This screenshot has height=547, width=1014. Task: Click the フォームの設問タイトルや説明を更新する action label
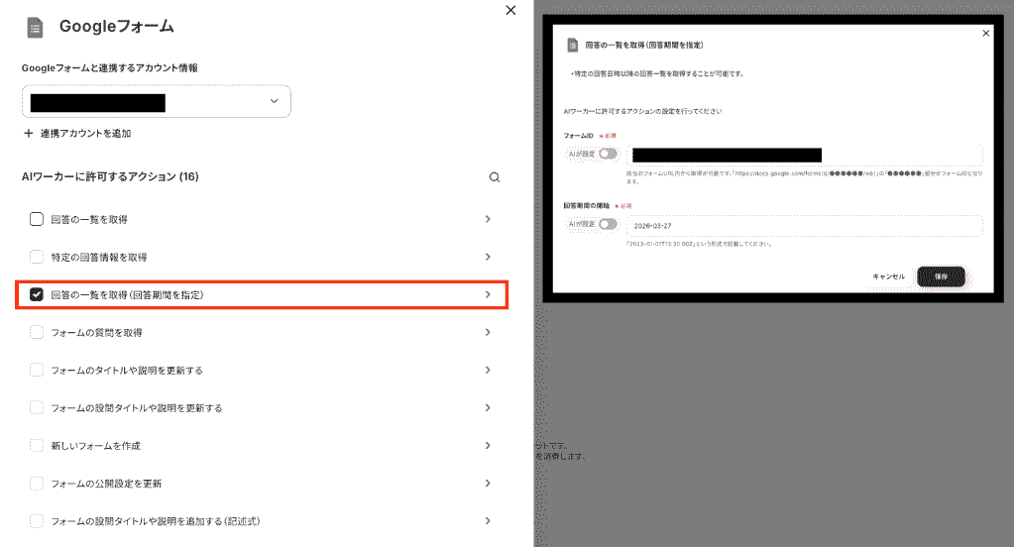pos(137,408)
